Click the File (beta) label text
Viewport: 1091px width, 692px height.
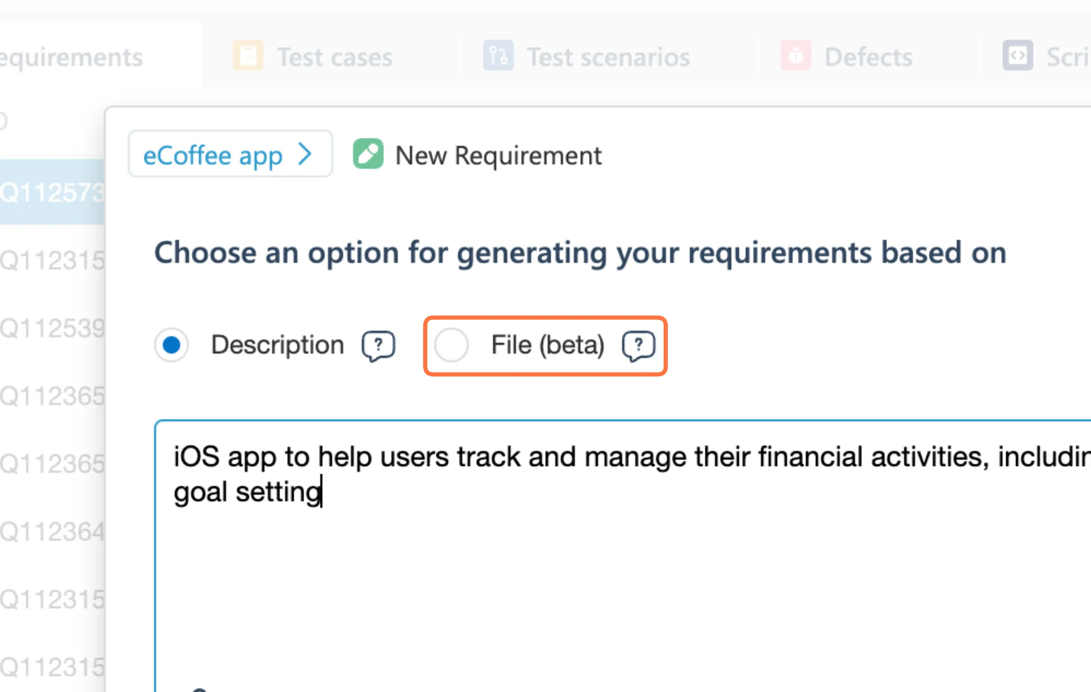click(548, 345)
